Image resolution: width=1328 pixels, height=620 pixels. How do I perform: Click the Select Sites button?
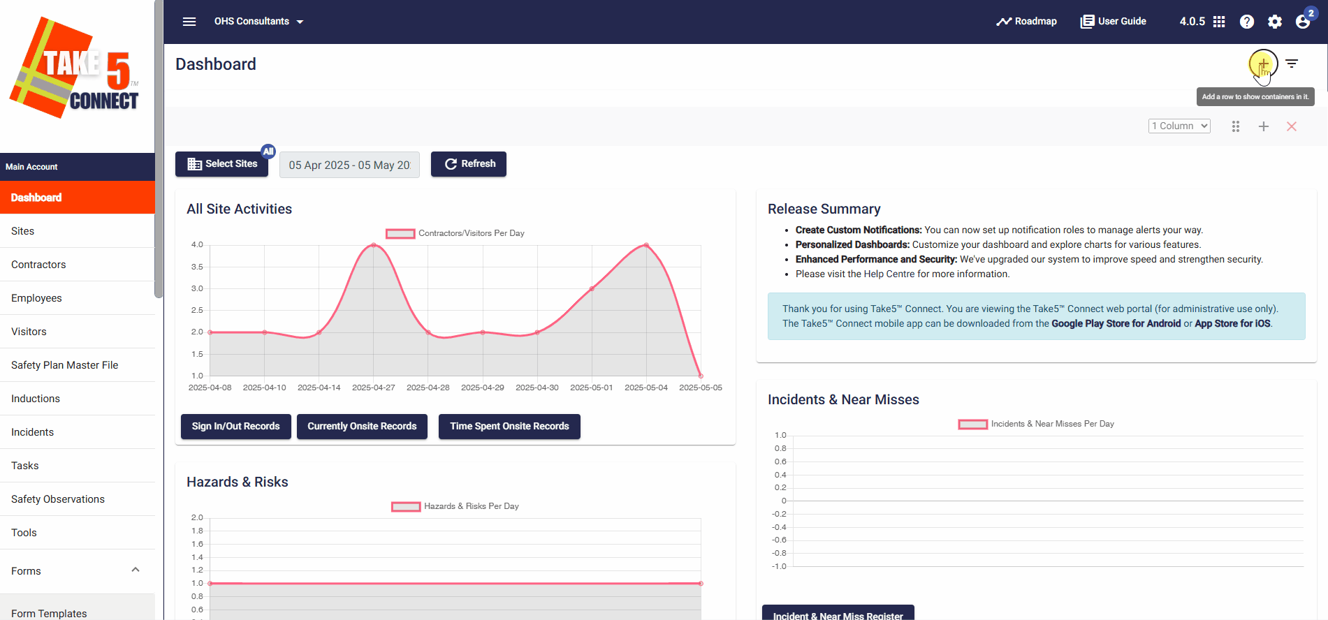[x=222, y=164]
